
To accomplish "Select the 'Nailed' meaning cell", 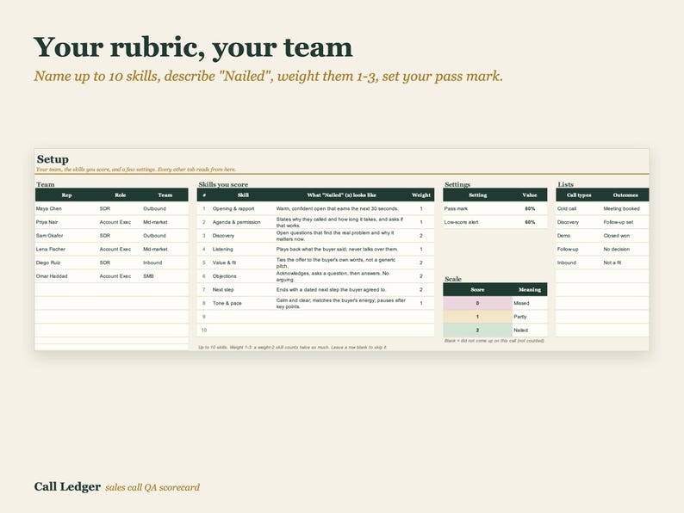I will pos(530,330).
